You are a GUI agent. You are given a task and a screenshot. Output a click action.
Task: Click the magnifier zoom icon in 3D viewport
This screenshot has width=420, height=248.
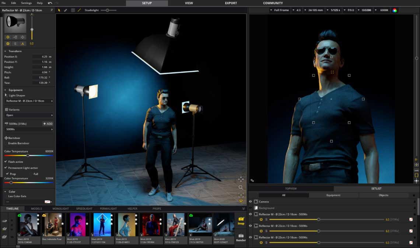[241, 187]
